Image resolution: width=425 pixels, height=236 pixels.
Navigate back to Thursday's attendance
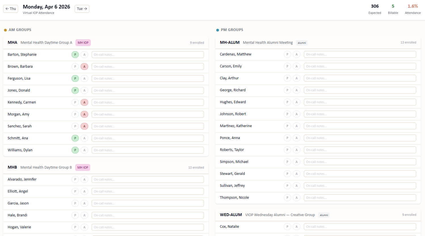(x=10, y=9)
